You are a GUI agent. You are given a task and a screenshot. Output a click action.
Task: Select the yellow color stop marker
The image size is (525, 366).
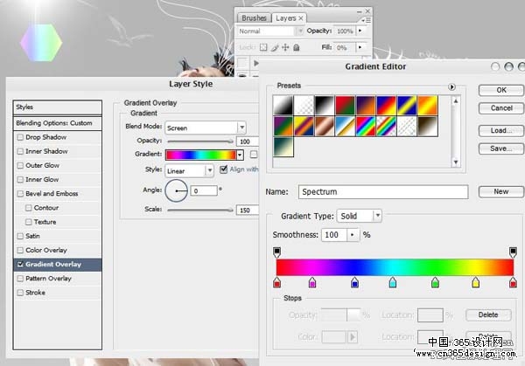point(475,283)
